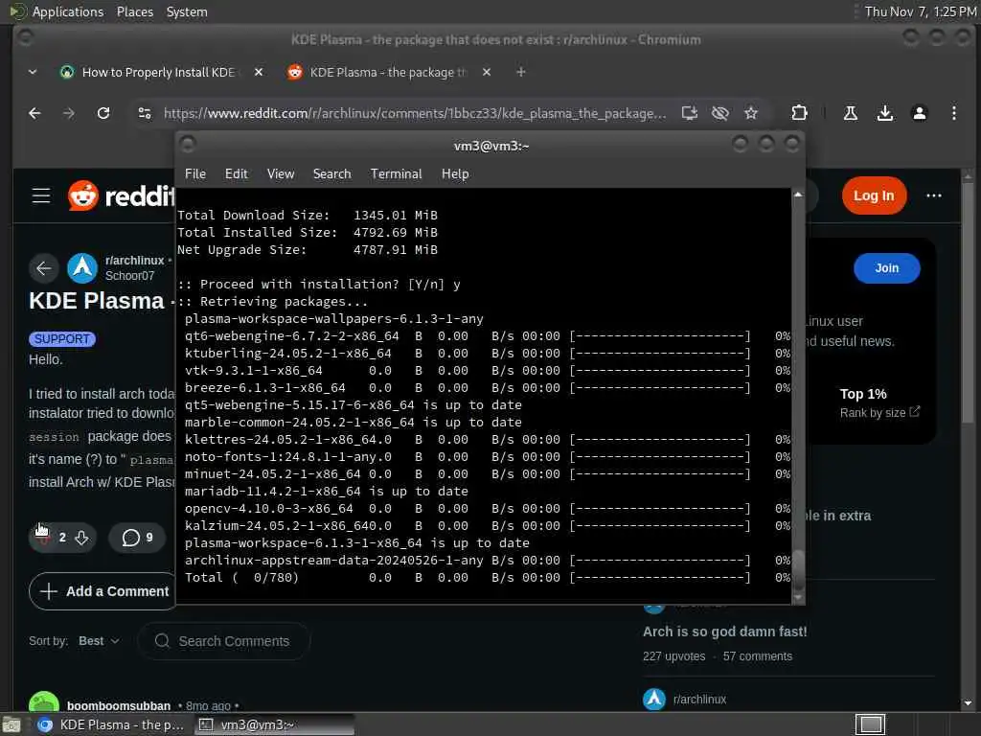Open r/archlinux link in post header
The width and height of the screenshot is (981, 736).
[134, 261]
